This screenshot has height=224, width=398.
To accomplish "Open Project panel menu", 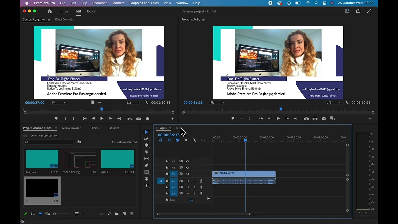I will (x=56, y=128).
